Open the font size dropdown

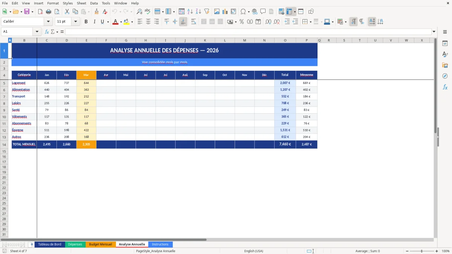pyautogui.click(x=75, y=22)
